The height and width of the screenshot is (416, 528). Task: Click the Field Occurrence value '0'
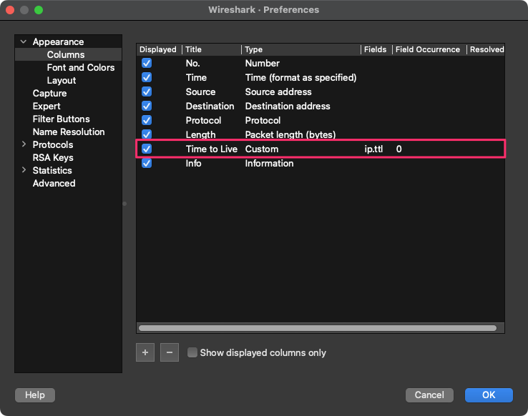click(x=399, y=149)
